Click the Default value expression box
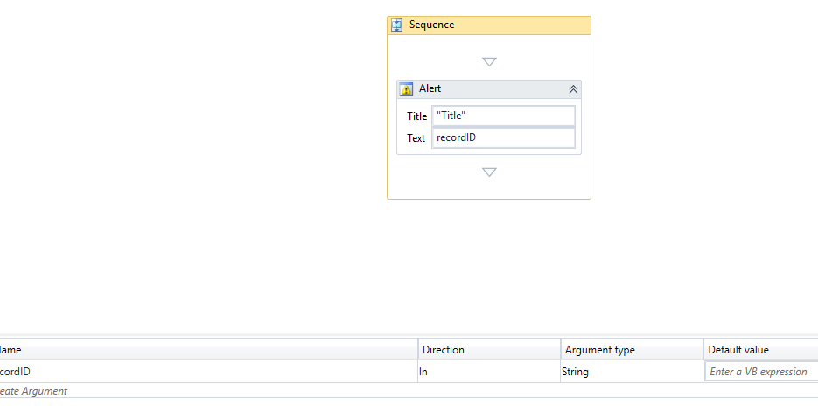 coord(761,372)
